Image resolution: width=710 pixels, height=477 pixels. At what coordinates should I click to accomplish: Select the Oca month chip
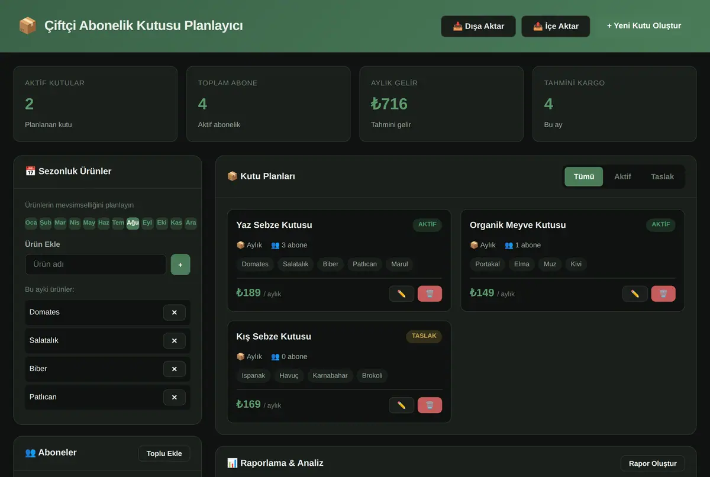[31, 223]
